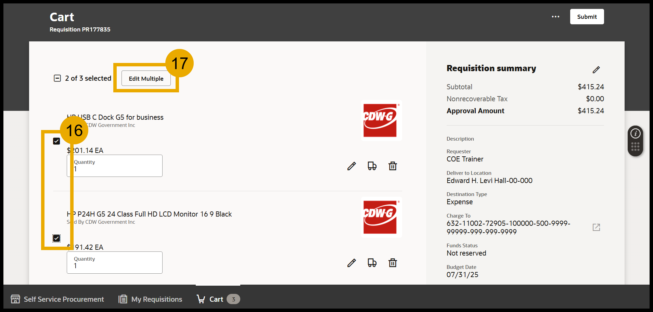Viewport: 653px width, 312px height.
Task: Click the Edit Multiple button
Action: [x=146, y=78]
